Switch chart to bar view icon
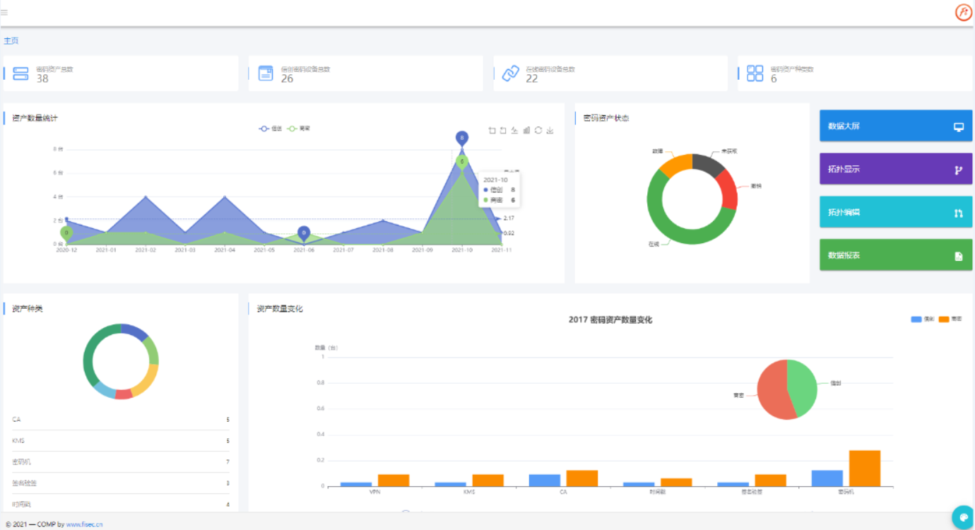Viewport: 975px width, 530px height. [526, 130]
